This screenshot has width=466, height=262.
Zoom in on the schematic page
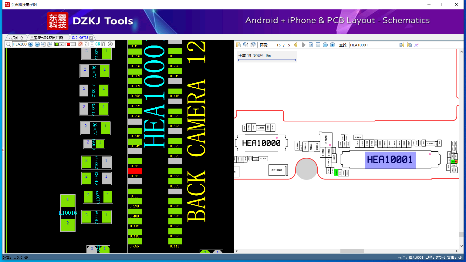tap(333, 45)
